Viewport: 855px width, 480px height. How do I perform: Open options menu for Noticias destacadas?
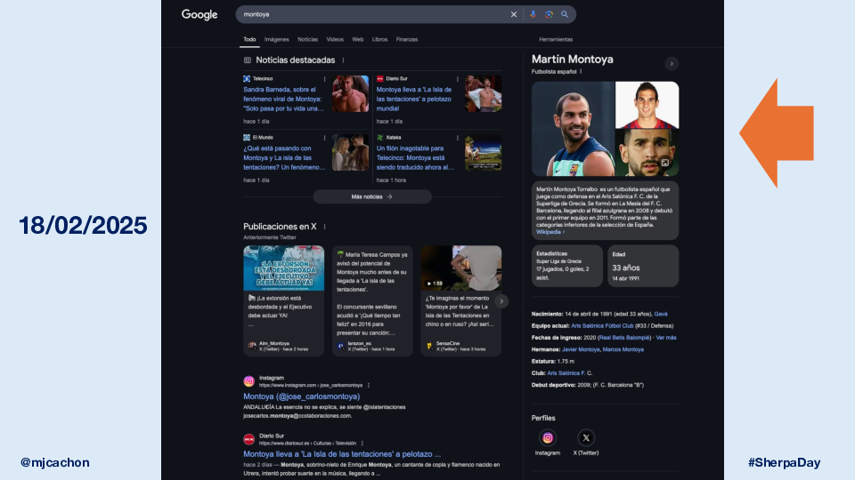pyautogui.click(x=343, y=60)
